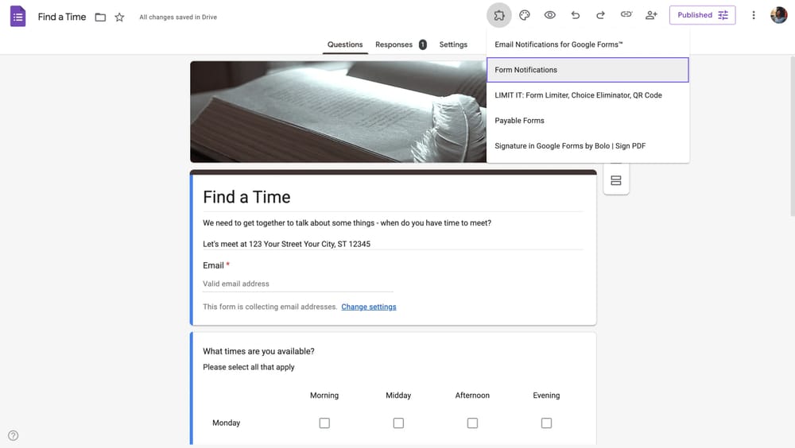This screenshot has height=448, width=795.
Task: Click the redo arrow icon
Action: [x=600, y=15]
